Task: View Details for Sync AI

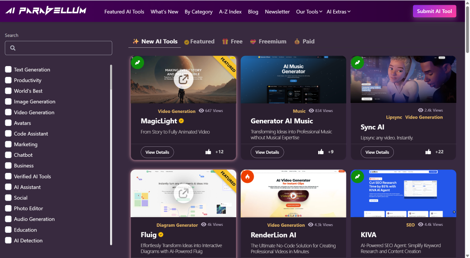Action: point(377,152)
